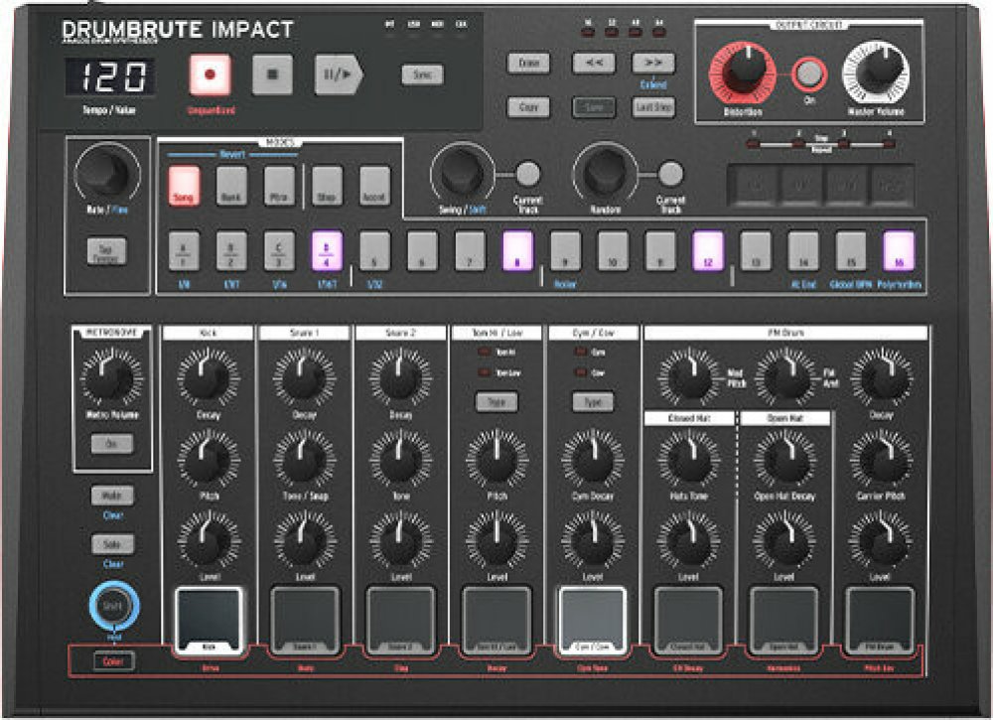Hit the Play/Pause button
This screenshot has width=993, height=720.
pyautogui.click(x=338, y=74)
